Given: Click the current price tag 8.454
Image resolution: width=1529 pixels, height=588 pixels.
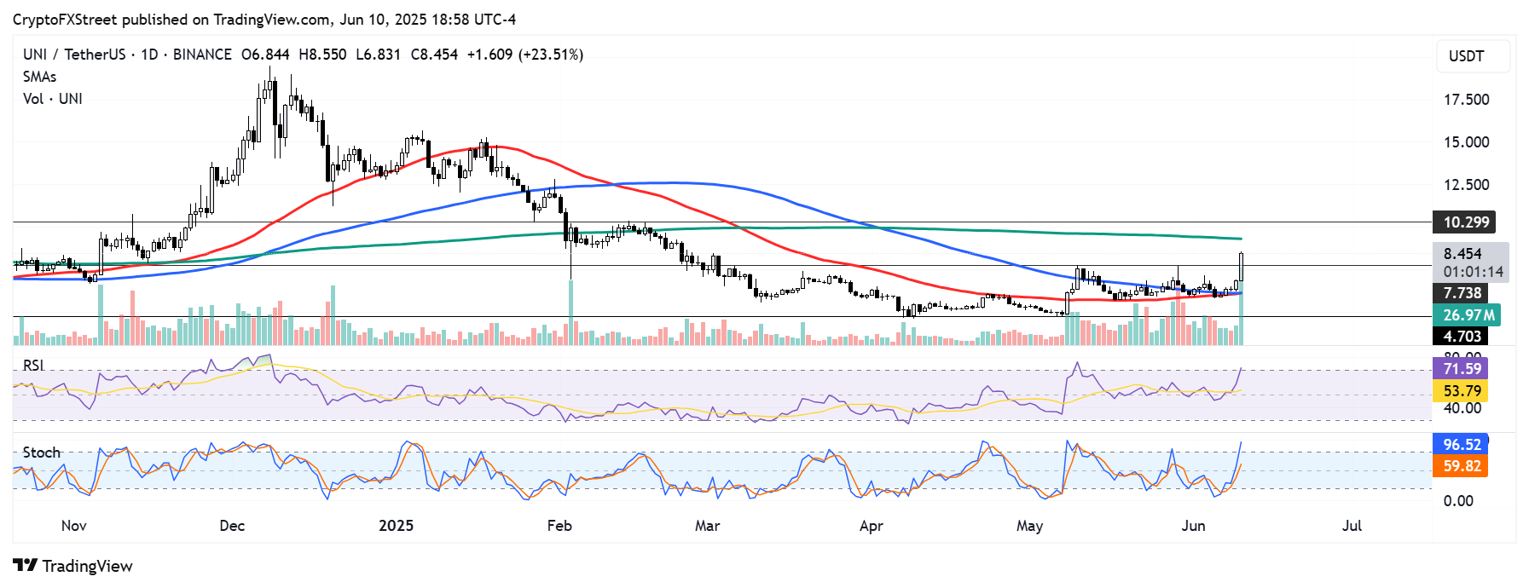Looking at the screenshot, I should click(x=1463, y=254).
